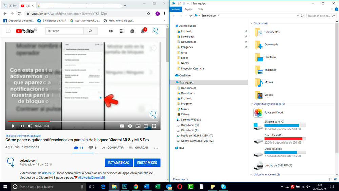The width and height of the screenshot is (339, 191).
Task: Open the Explorer address history dropdown
Action: tap(298, 16)
